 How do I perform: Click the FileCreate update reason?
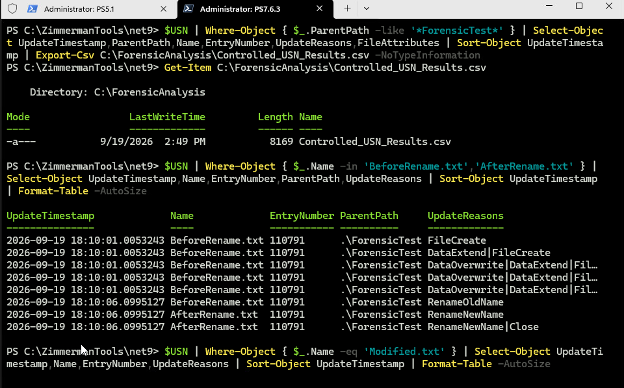click(457, 240)
